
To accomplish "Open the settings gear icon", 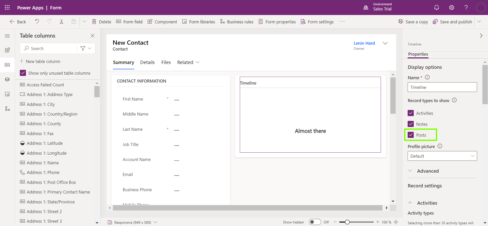I will pos(451,8).
